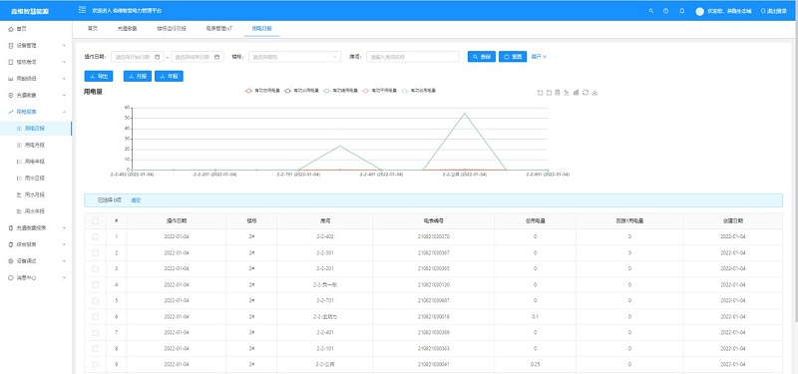
Task: Open the notification bell in header
Action: tap(682, 11)
